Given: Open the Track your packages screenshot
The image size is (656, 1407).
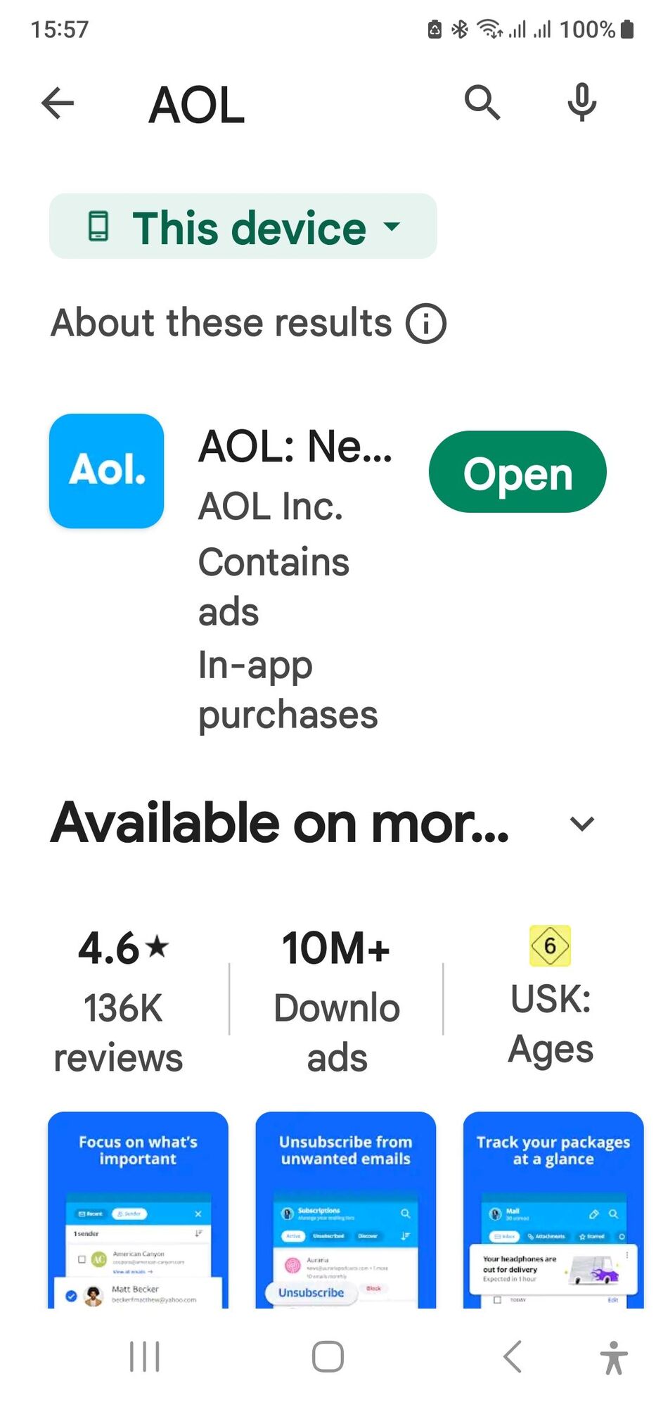Looking at the screenshot, I should (x=553, y=1210).
